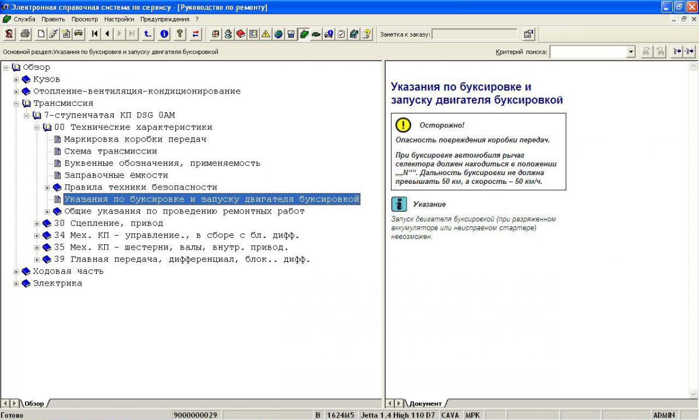Click the floppy disk toolbar icon
The width and height of the screenshot is (699, 420).
[291, 34]
